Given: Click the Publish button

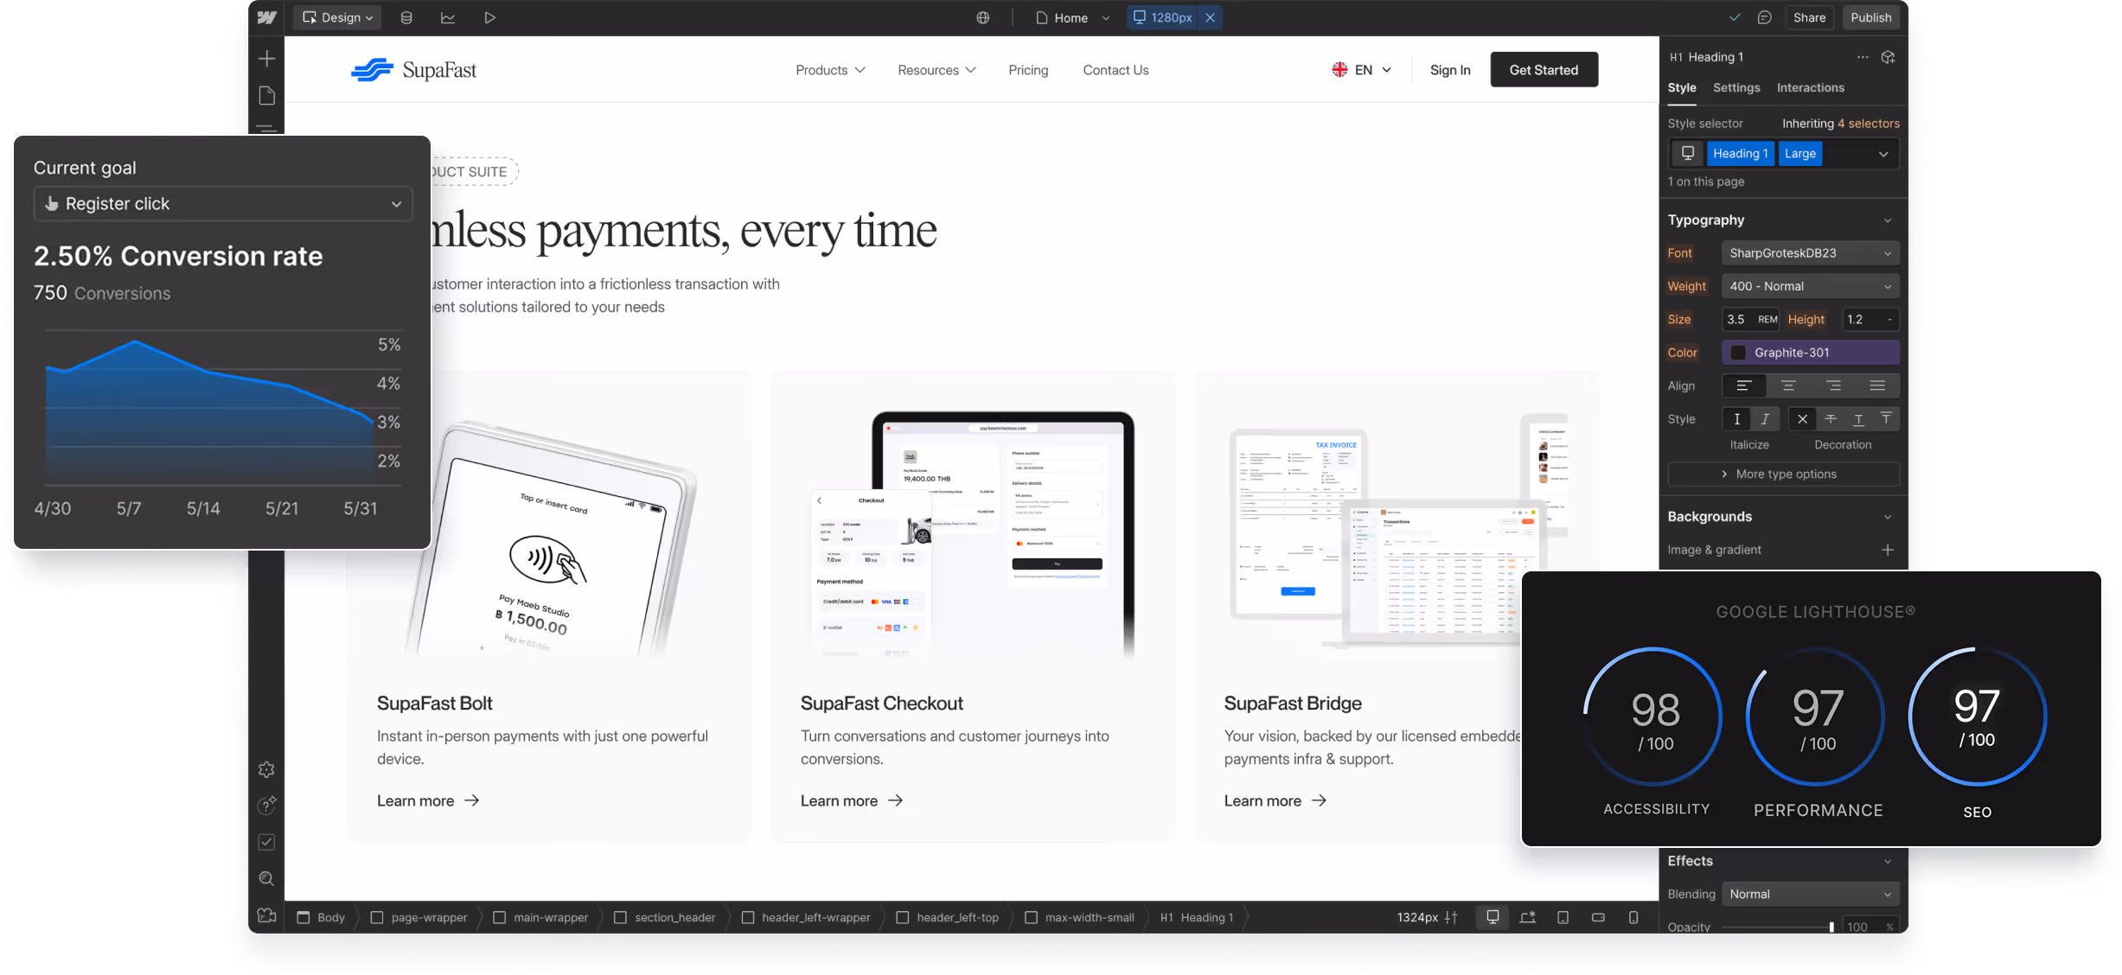Looking at the screenshot, I should tap(1871, 17).
